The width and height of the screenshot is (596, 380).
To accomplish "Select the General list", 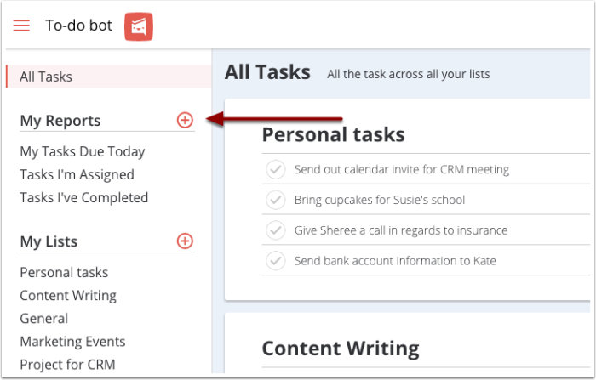I will tap(43, 319).
